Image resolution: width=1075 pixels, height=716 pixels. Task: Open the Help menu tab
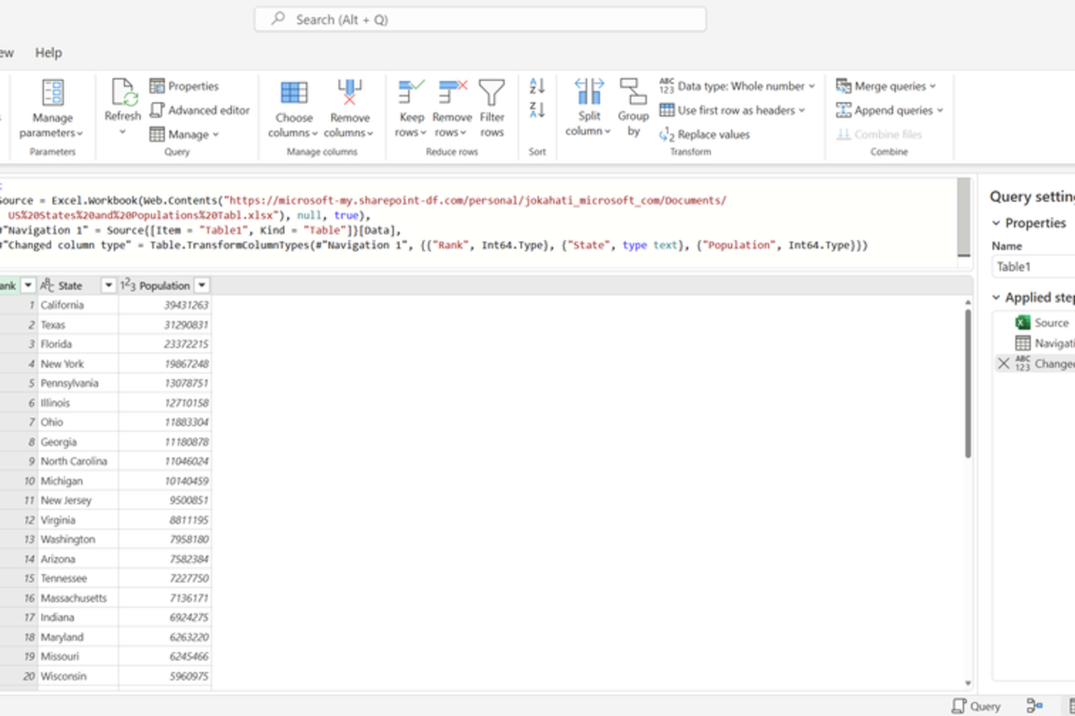tap(48, 53)
